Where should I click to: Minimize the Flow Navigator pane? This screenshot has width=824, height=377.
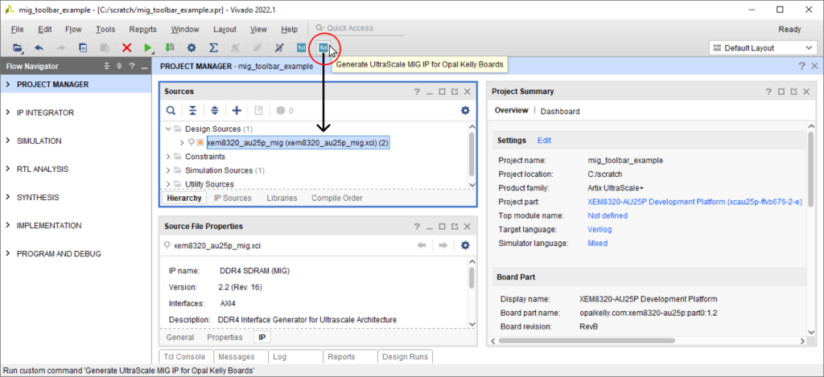(x=144, y=67)
